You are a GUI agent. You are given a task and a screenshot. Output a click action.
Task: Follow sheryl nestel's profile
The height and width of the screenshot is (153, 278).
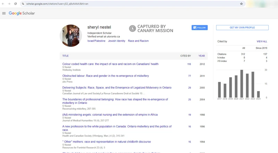[199, 28]
